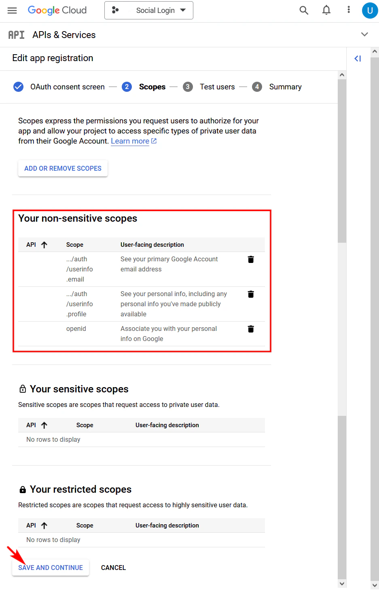Image resolution: width=379 pixels, height=591 pixels.
Task: Click the CANCEL button
Action: coord(113,568)
